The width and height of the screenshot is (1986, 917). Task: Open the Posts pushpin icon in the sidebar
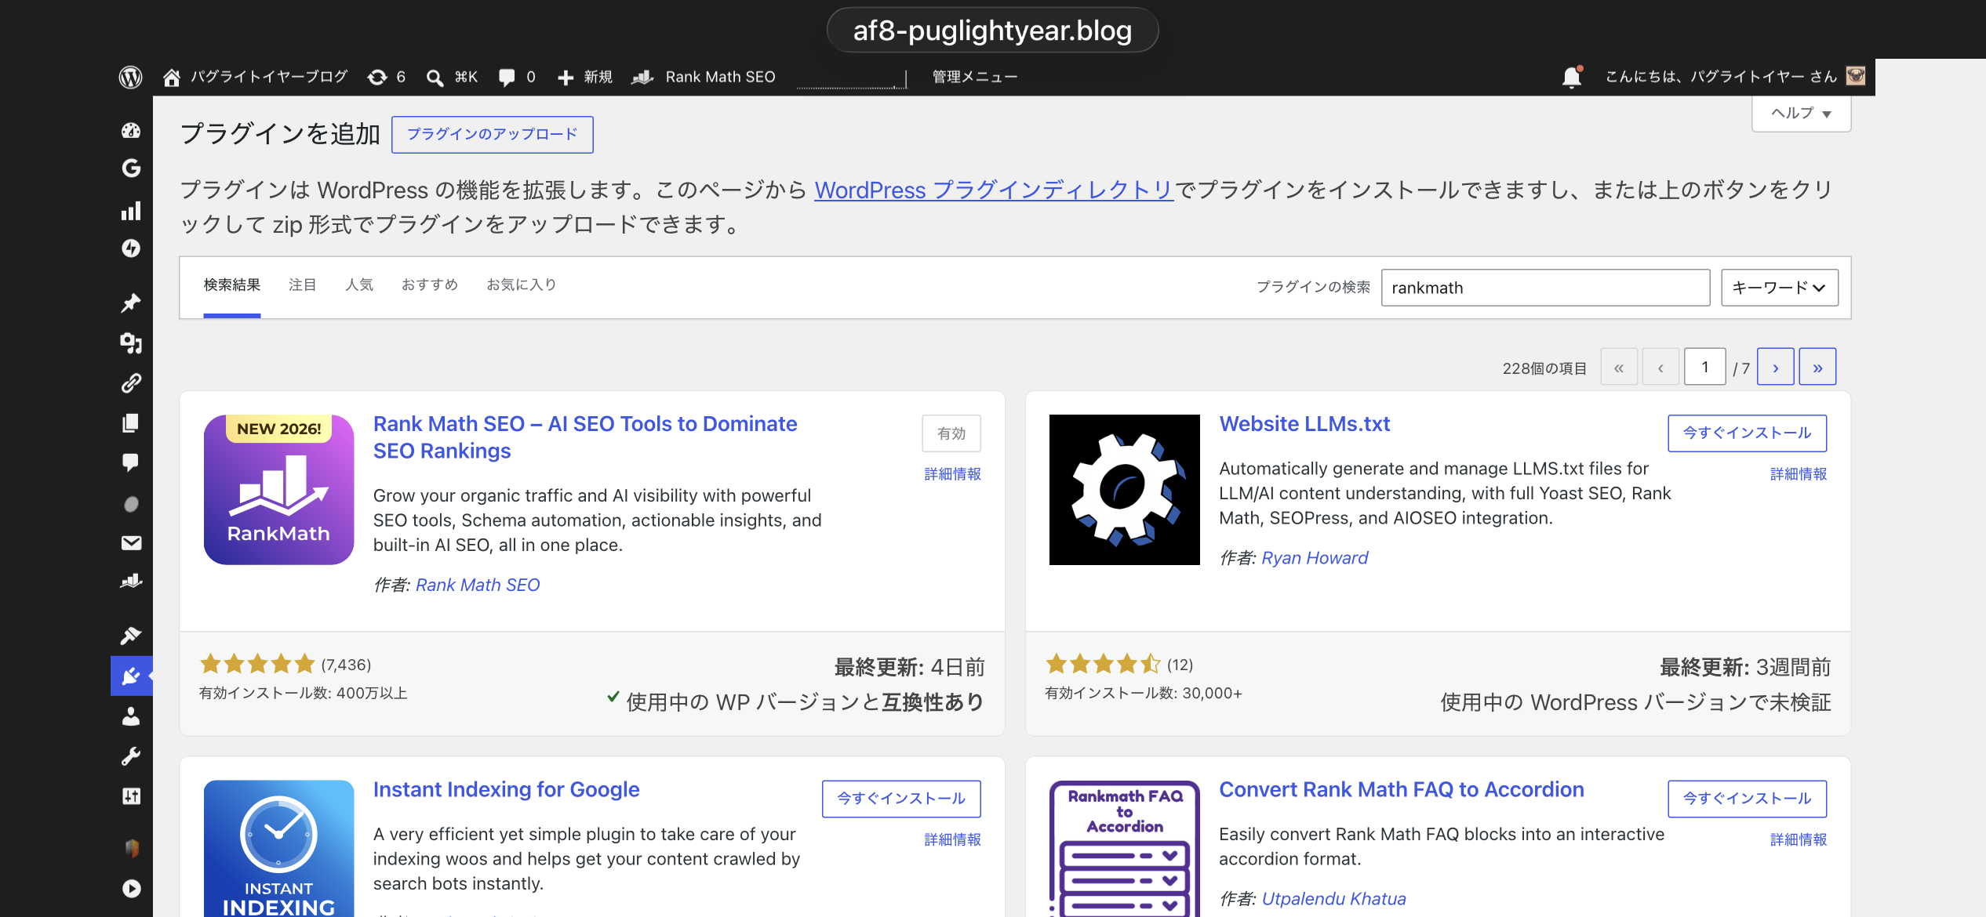(x=131, y=303)
